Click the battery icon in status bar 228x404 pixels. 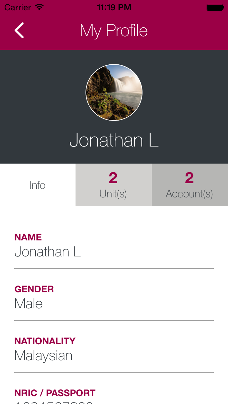(215, 7)
